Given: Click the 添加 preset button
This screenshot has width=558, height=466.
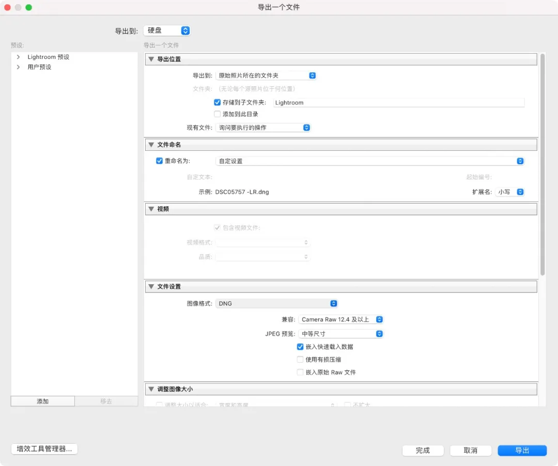Looking at the screenshot, I should coord(43,401).
